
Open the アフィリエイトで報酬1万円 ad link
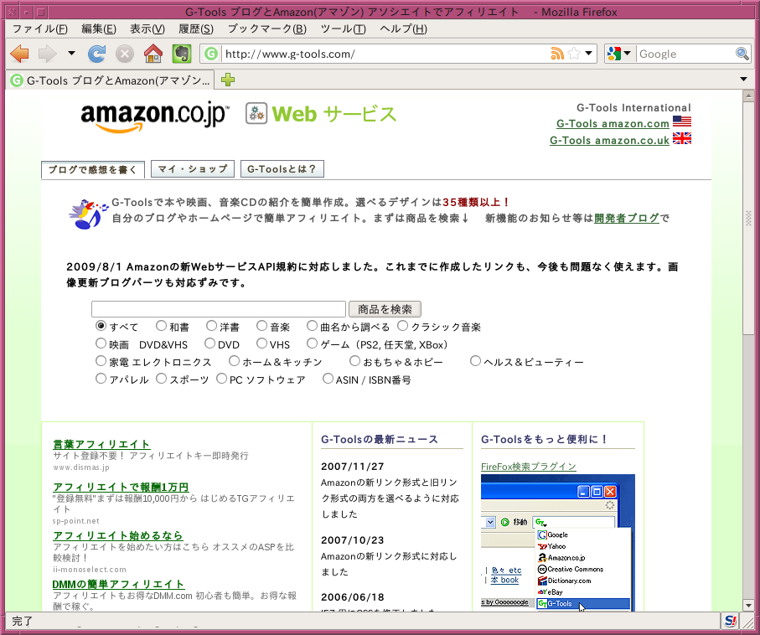pos(121,487)
